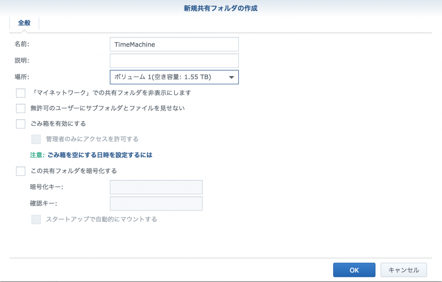Click the 暗号化キー: label
Screen dimensions: 442x282
47,187
